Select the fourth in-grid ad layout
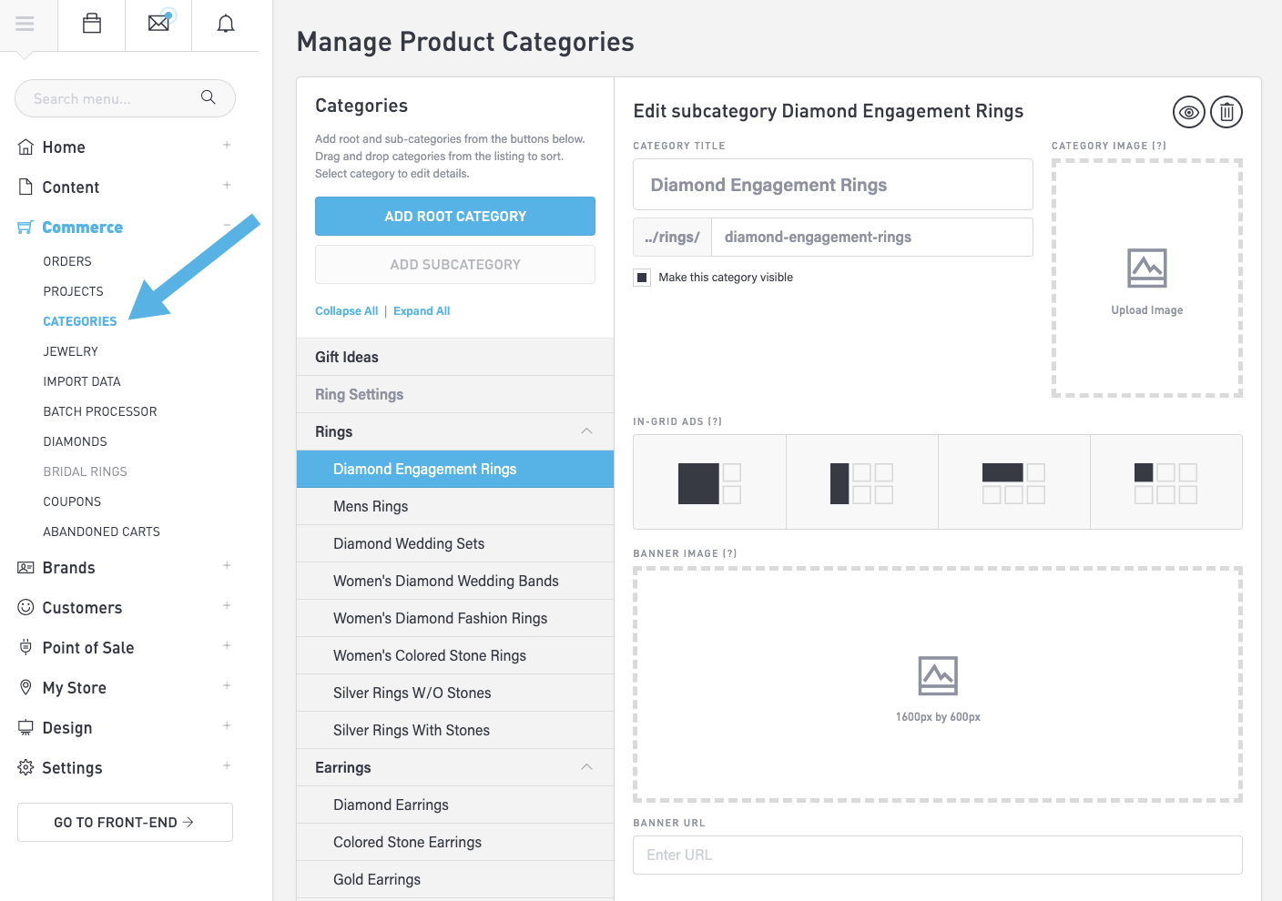1282x901 pixels. point(1165,483)
